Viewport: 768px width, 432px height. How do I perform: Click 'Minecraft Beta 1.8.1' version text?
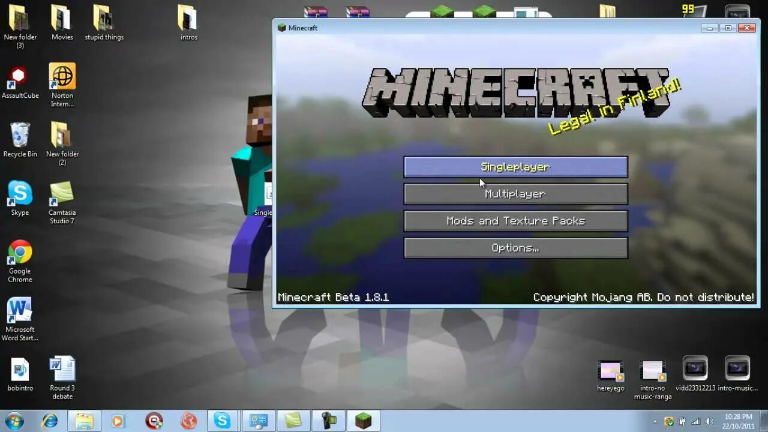[x=333, y=297]
